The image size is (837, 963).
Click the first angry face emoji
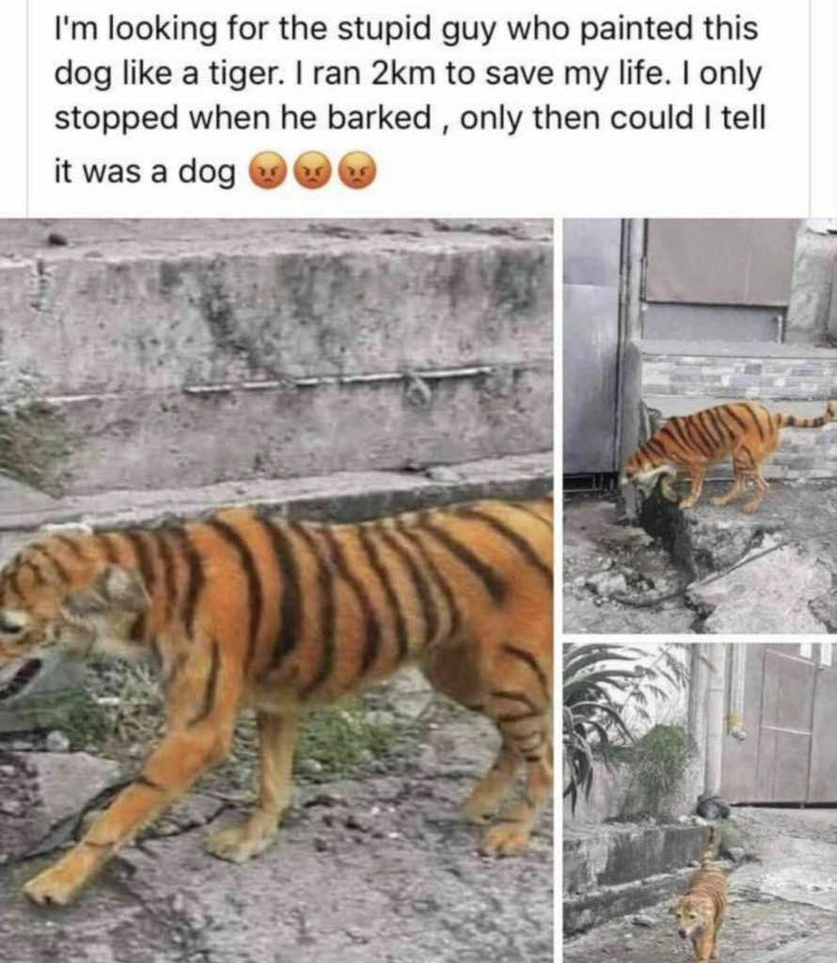pos(267,169)
